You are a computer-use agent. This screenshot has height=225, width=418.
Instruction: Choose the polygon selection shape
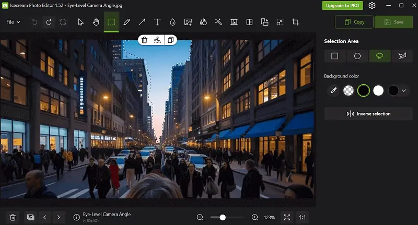[402, 56]
